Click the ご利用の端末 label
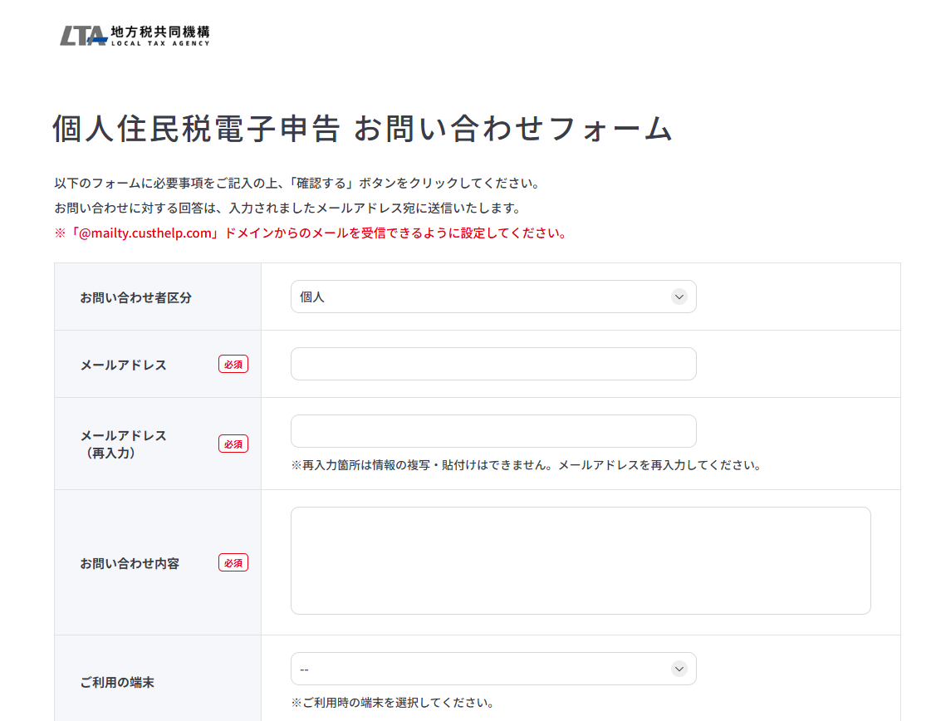Screen dimensions: 936x721 pos(117,682)
